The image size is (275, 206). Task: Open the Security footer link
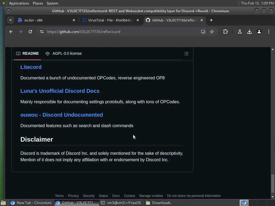pos(89,196)
